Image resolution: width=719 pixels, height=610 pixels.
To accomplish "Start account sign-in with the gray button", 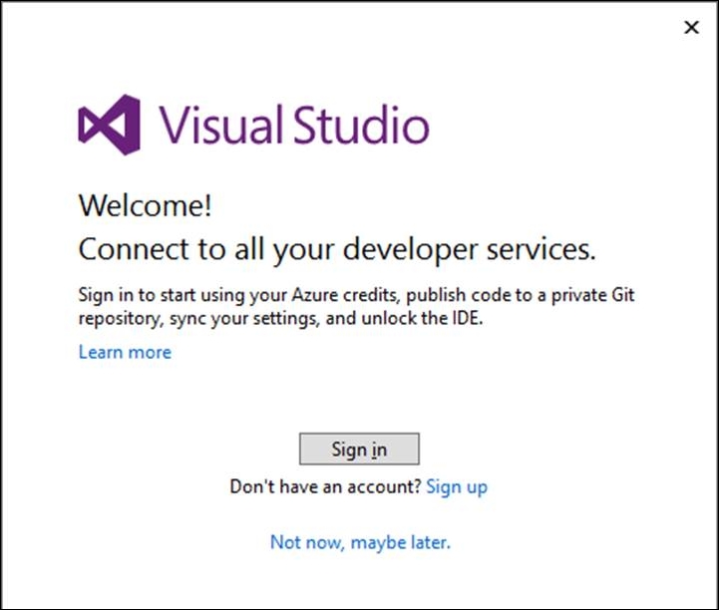I will click(359, 450).
